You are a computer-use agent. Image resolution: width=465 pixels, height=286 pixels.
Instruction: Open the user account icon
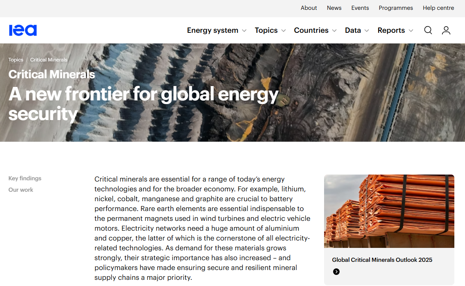[446, 30]
